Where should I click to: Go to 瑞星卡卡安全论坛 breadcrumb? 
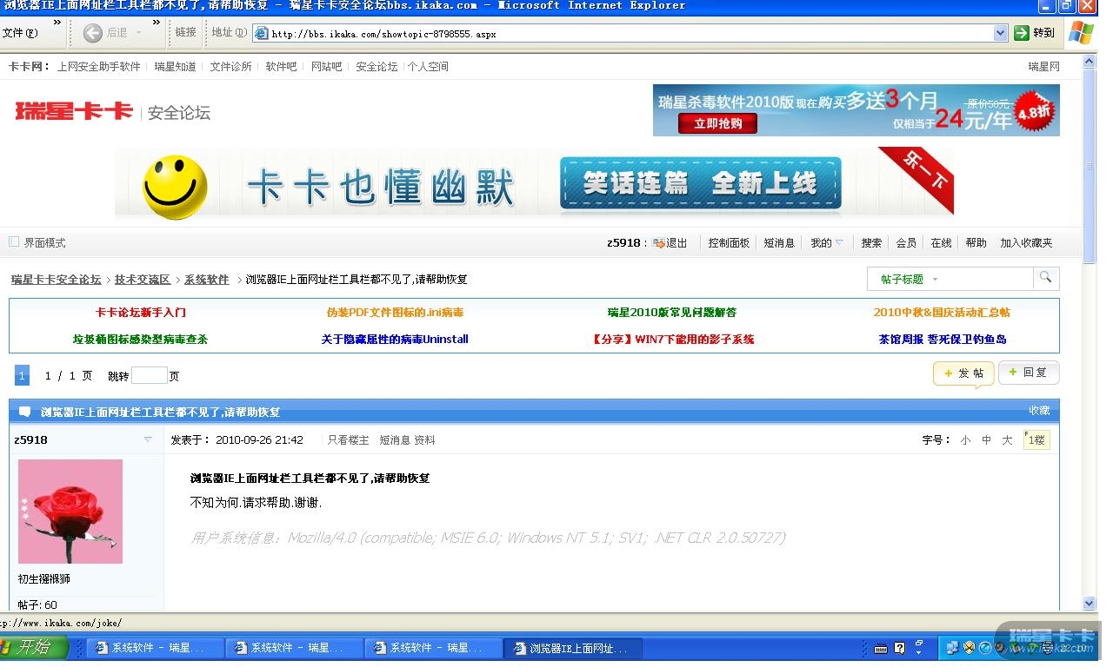57,280
